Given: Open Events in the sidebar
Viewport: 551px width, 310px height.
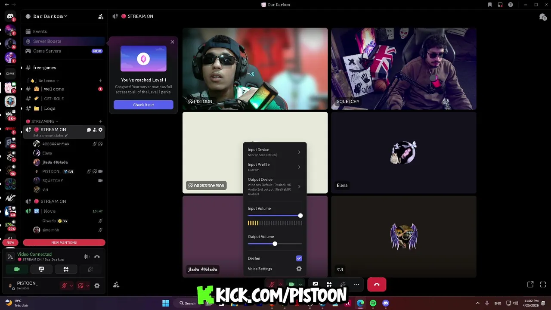Looking at the screenshot, I should [x=64, y=31].
